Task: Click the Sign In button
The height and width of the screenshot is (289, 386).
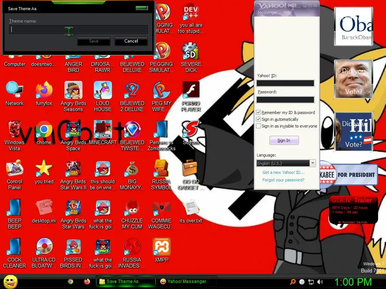Action: coord(284,140)
